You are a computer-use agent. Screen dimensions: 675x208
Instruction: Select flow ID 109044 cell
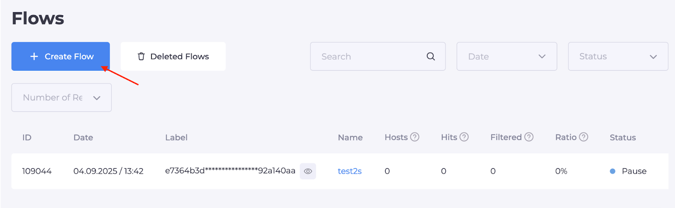click(x=37, y=171)
